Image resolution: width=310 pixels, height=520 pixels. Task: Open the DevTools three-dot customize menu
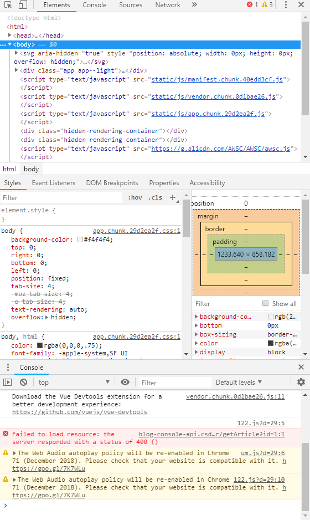click(286, 4)
